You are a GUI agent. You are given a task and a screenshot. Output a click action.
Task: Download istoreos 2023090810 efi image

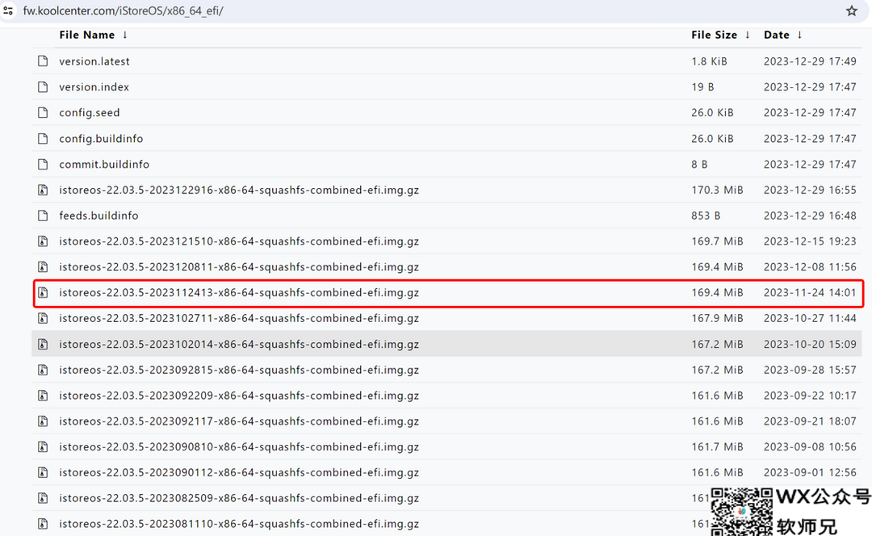point(239,447)
